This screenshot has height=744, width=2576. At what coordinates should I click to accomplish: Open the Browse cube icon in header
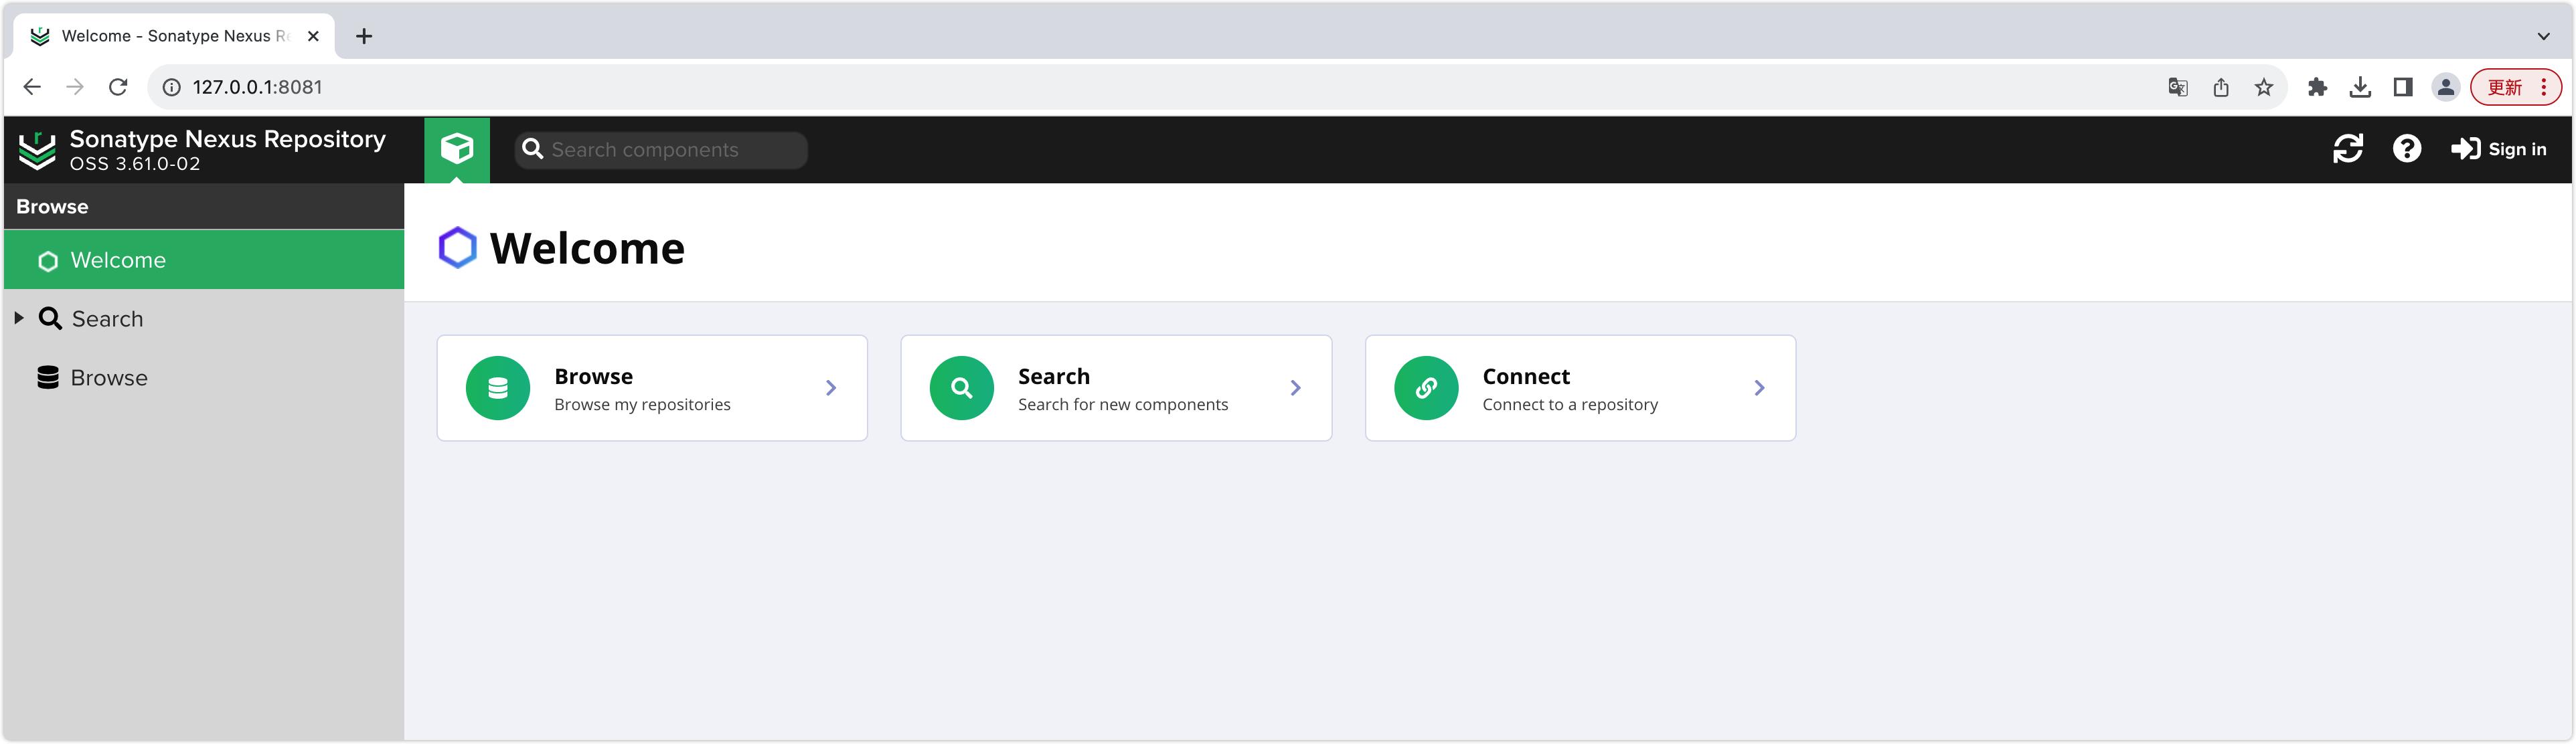click(x=457, y=149)
